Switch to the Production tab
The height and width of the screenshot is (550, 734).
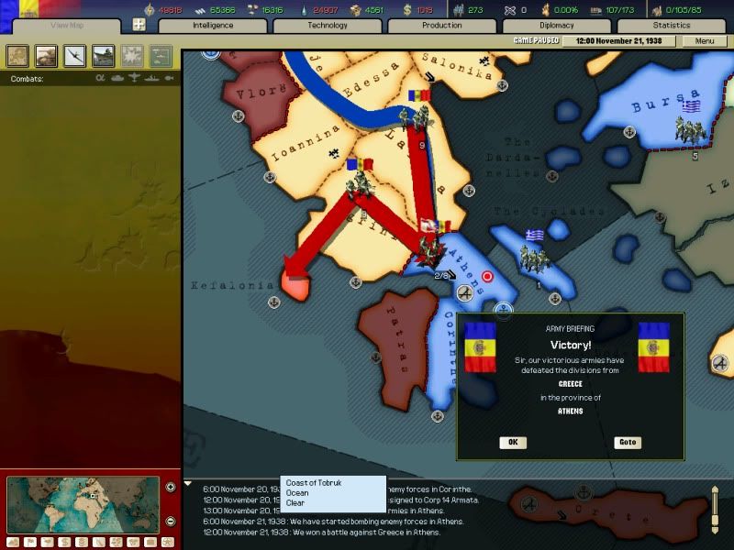pos(442,26)
